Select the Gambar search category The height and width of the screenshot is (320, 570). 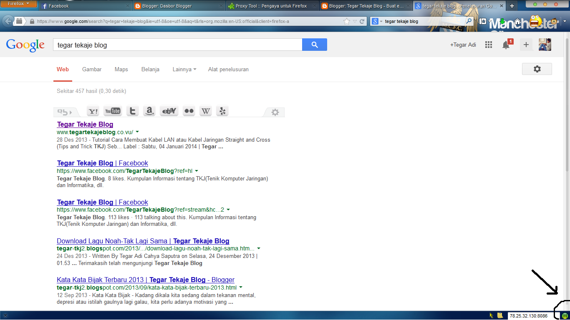tap(92, 69)
